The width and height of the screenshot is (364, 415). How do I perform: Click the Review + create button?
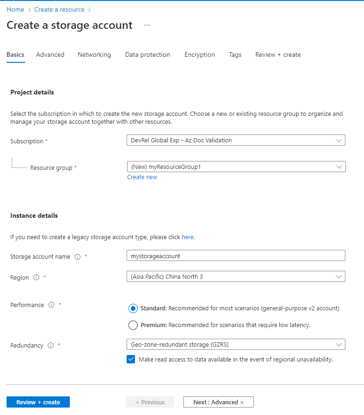[38, 402]
